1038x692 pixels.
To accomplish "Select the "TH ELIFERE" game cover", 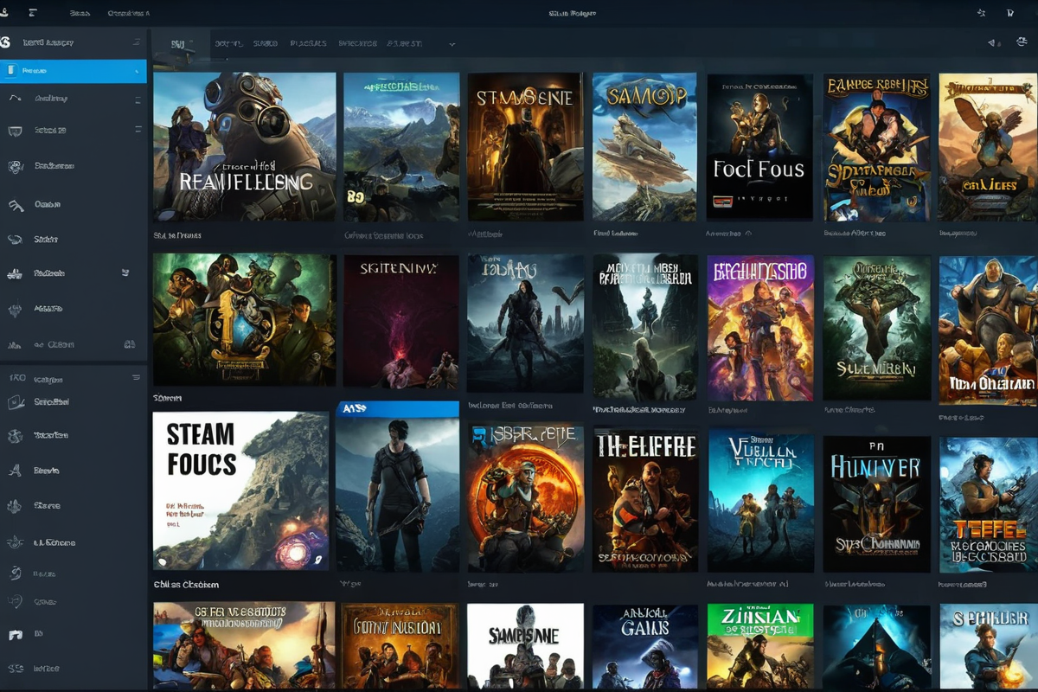I will tap(646, 500).
